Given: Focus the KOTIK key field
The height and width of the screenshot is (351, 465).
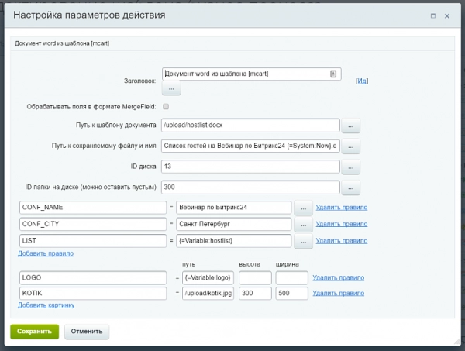Looking at the screenshot, I should [x=93, y=293].
